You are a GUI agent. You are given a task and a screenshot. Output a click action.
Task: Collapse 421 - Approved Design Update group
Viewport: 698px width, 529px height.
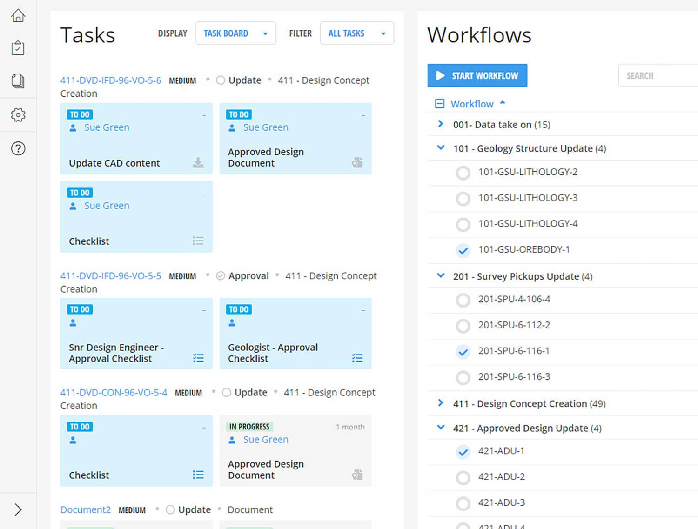pos(441,427)
